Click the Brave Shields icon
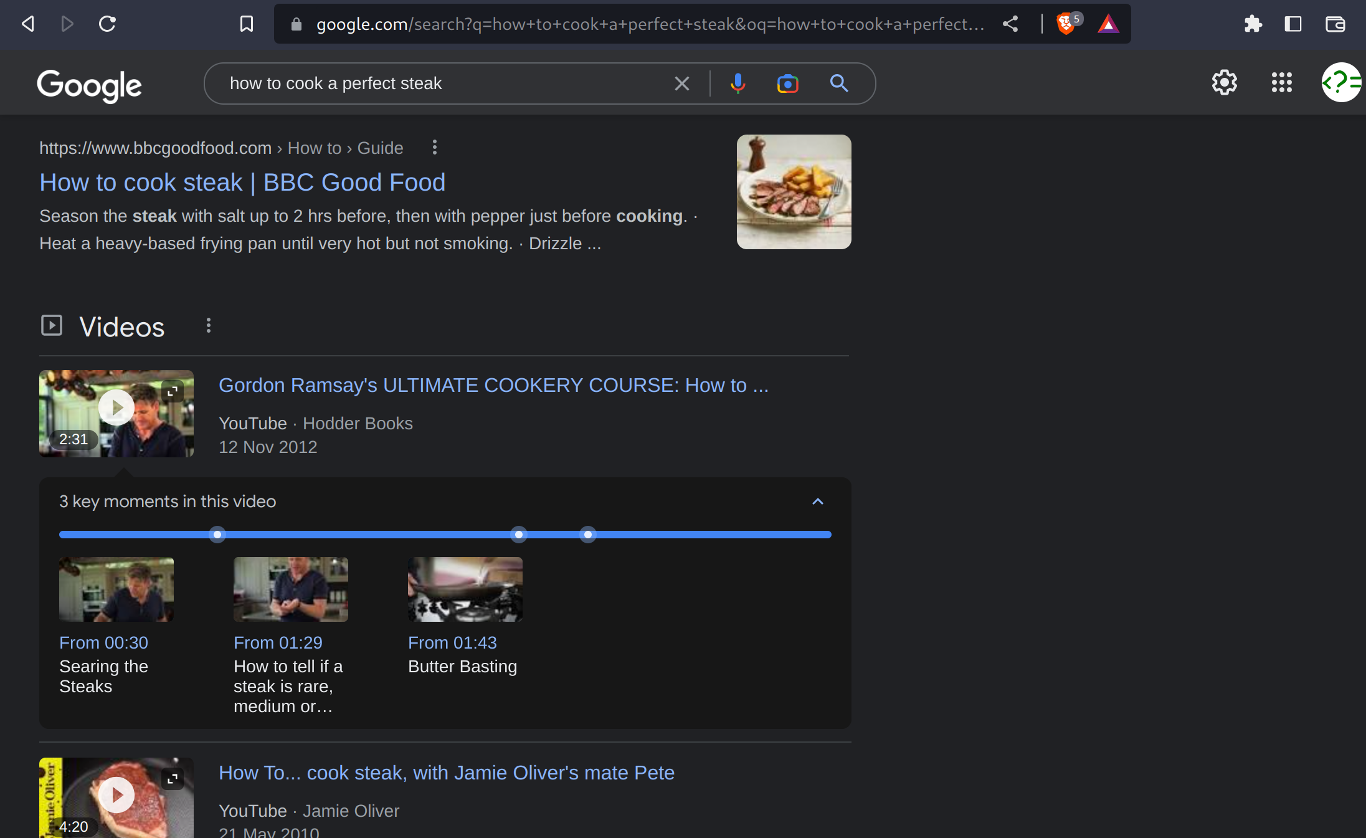The height and width of the screenshot is (838, 1366). [1066, 24]
